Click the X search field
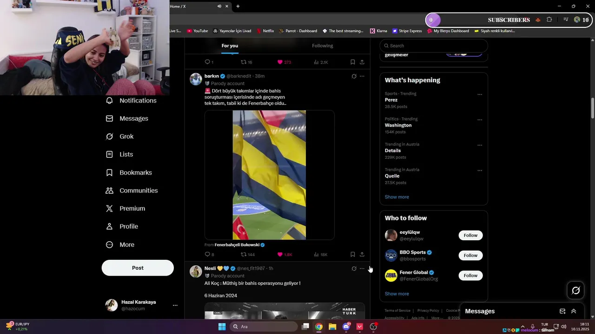595x334 pixels. (x=434, y=46)
